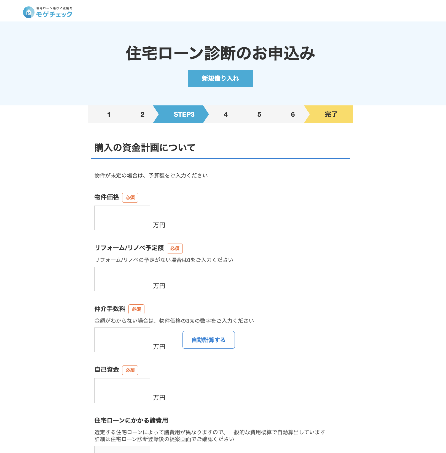Click the 物件価格 label

click(107, 197)
